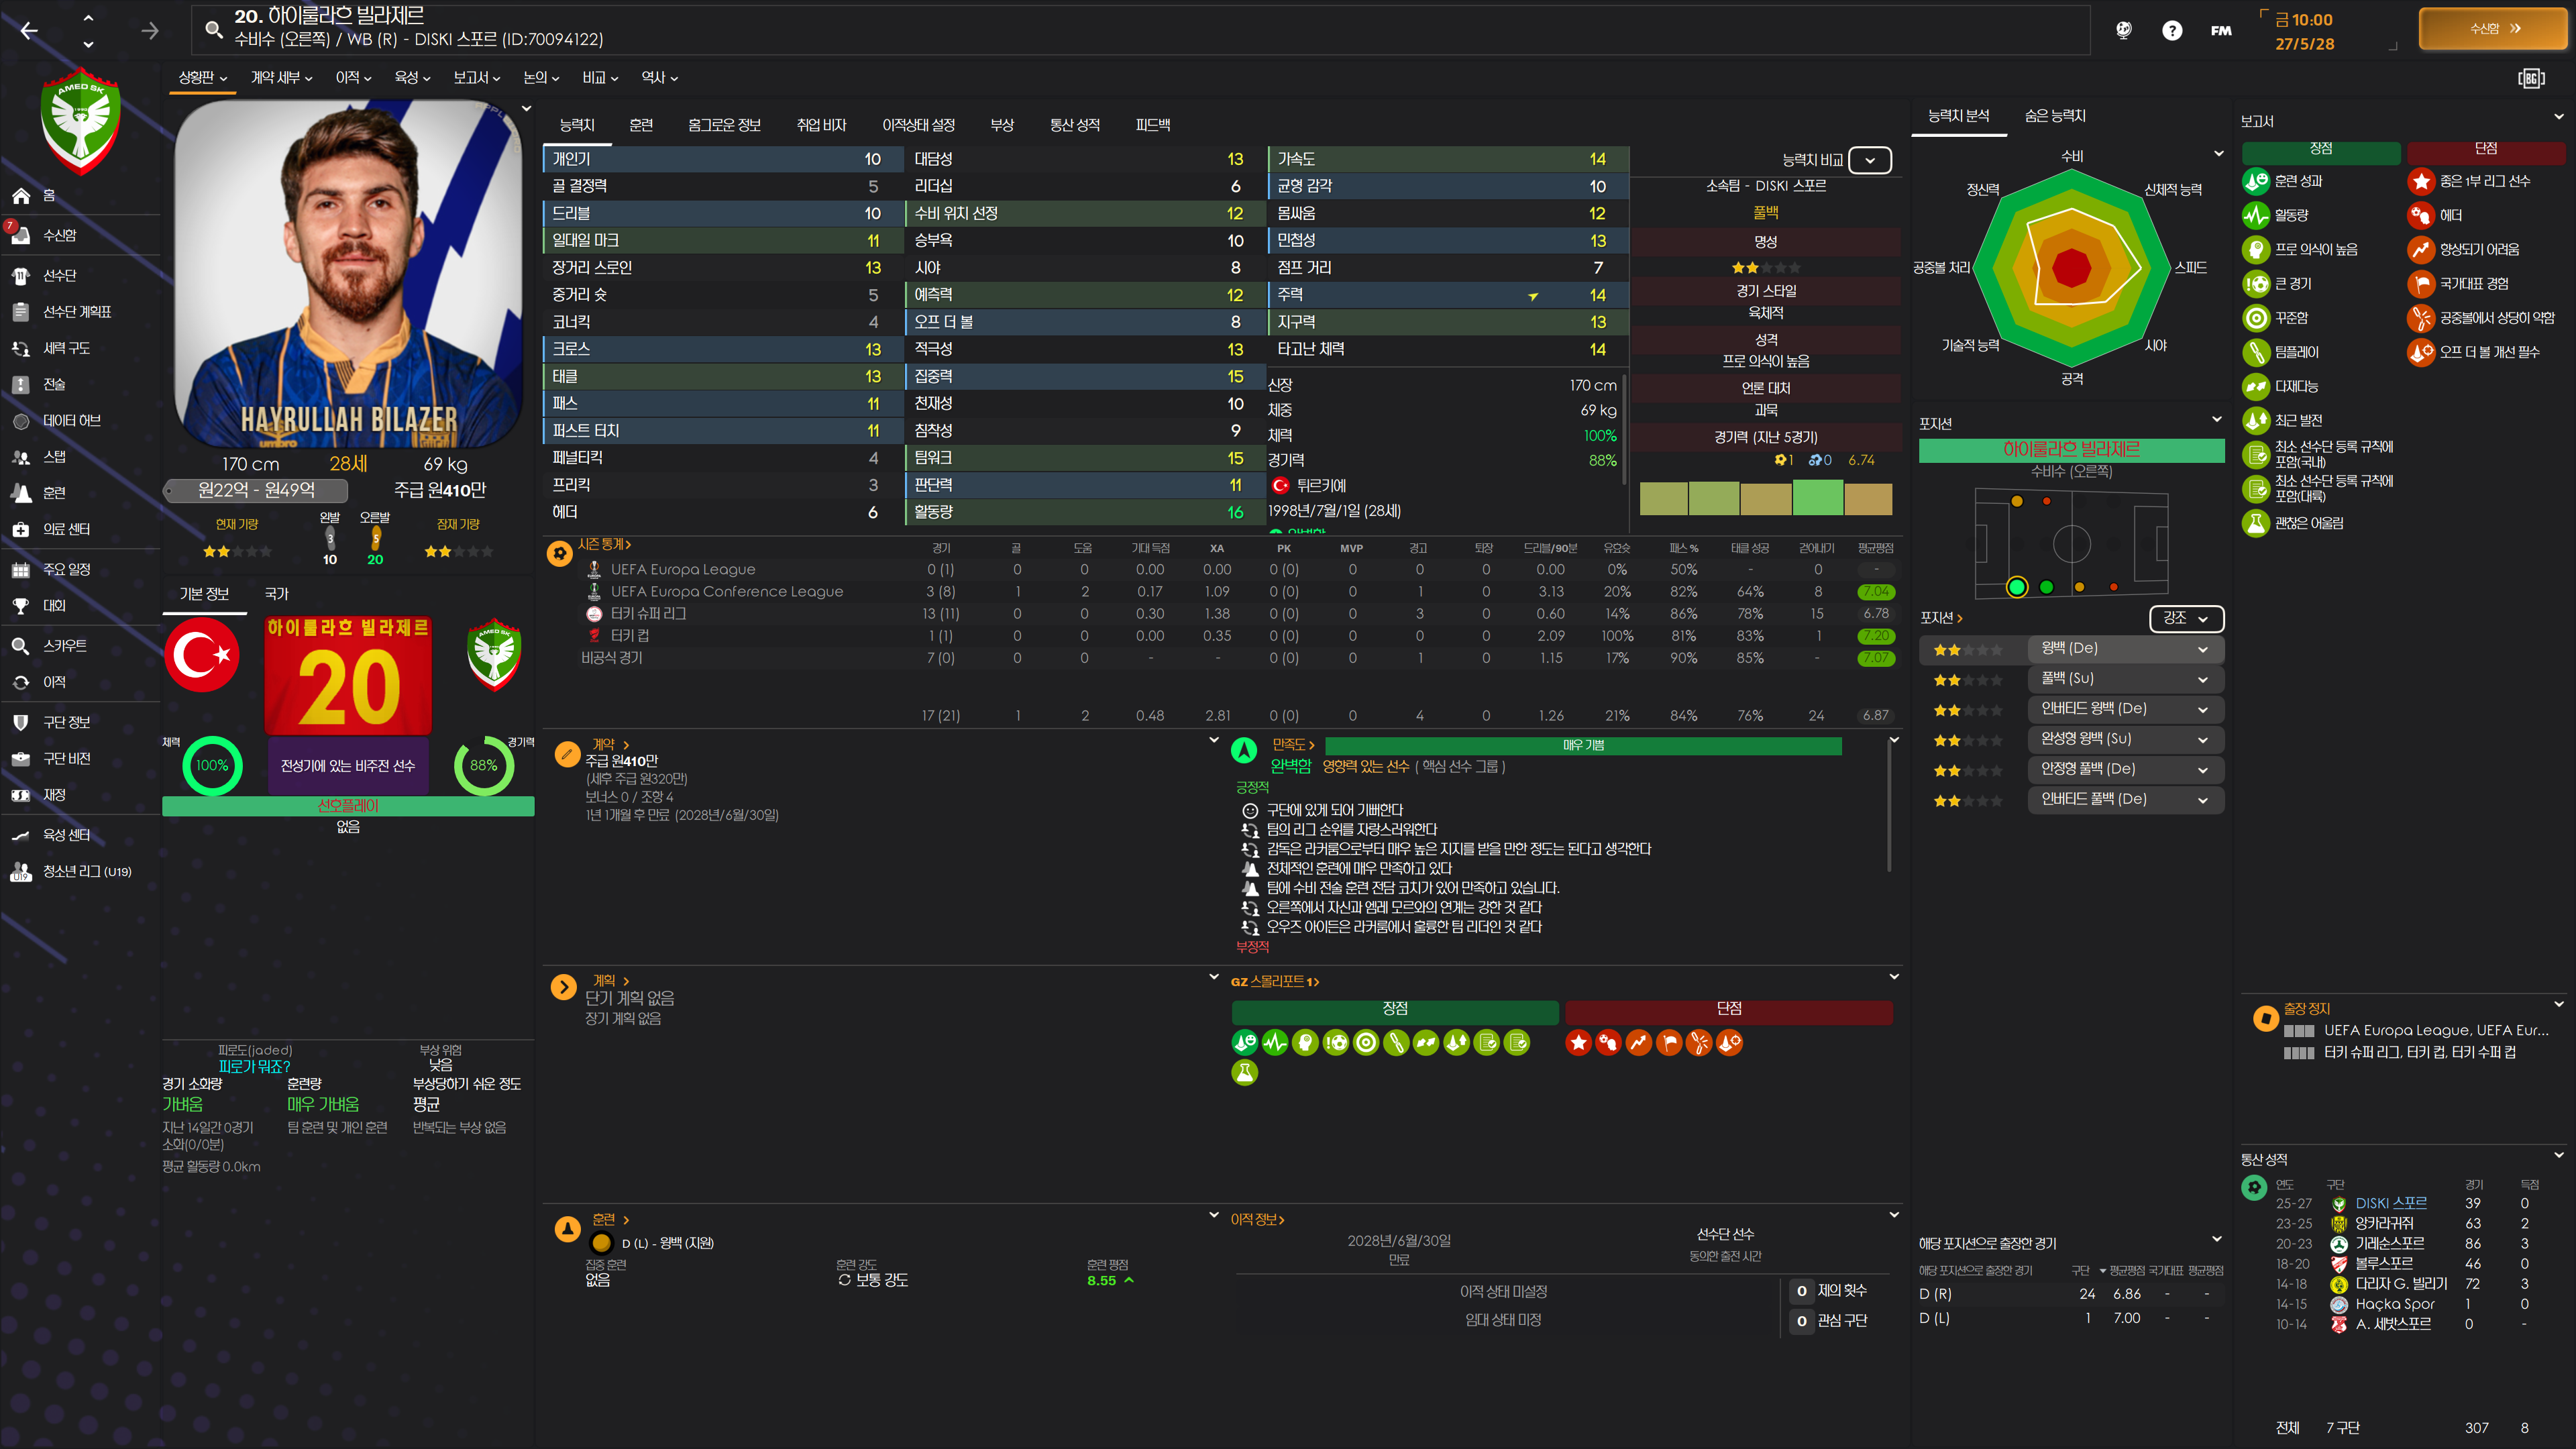Viewport: 2576px width, 1449px height.
Task: Click the FM logo icon
Action: (2221, 30)
